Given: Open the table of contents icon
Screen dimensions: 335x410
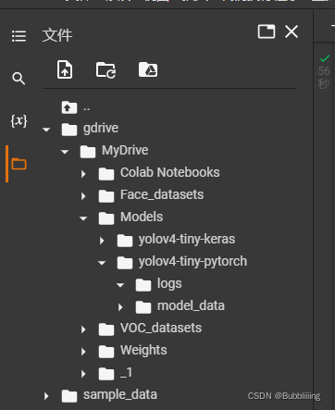Looking at the screenshot, I should pyautogui.click(x=19, y=36).
